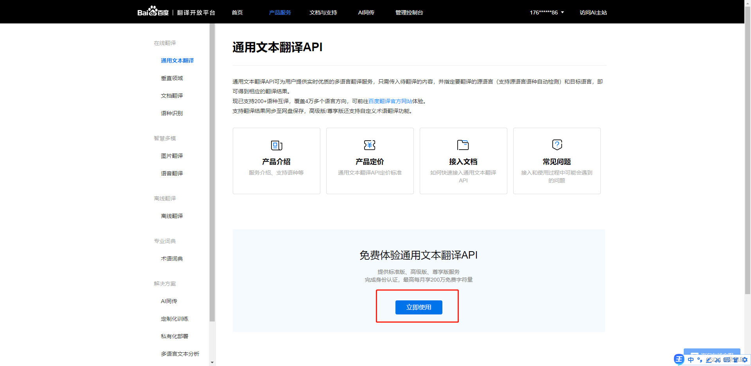This screenshot has height=366, width=751.
Task: Click the 立即使用 button
Action: tap(419, 307)
